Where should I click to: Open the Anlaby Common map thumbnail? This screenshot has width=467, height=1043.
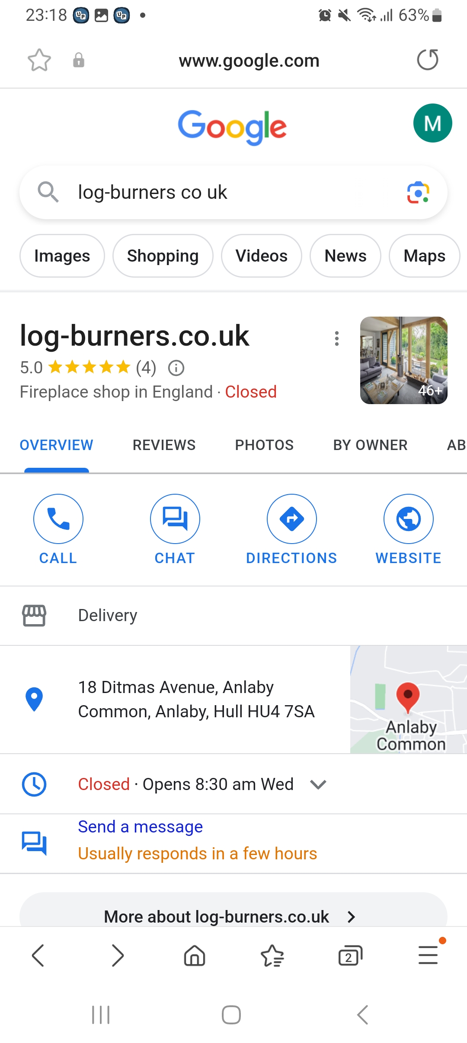[x=409, y=700]
